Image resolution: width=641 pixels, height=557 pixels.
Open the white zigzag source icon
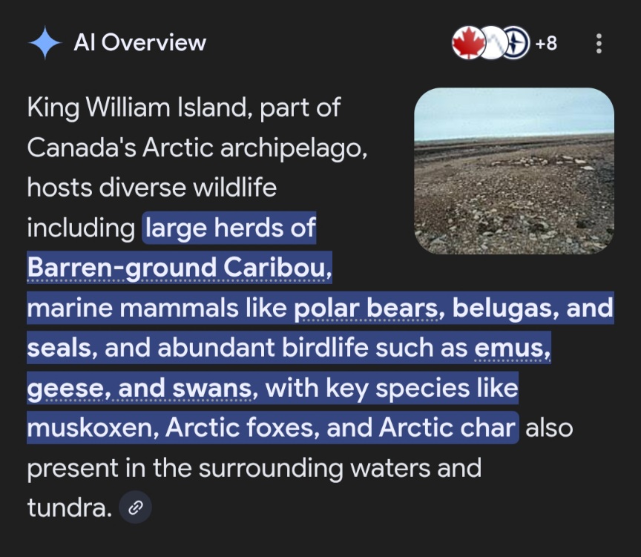click(491, 44)
